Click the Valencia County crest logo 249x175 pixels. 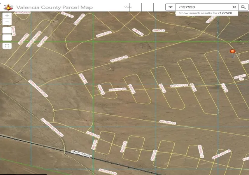pyautogui.click(x=8, y=7)
